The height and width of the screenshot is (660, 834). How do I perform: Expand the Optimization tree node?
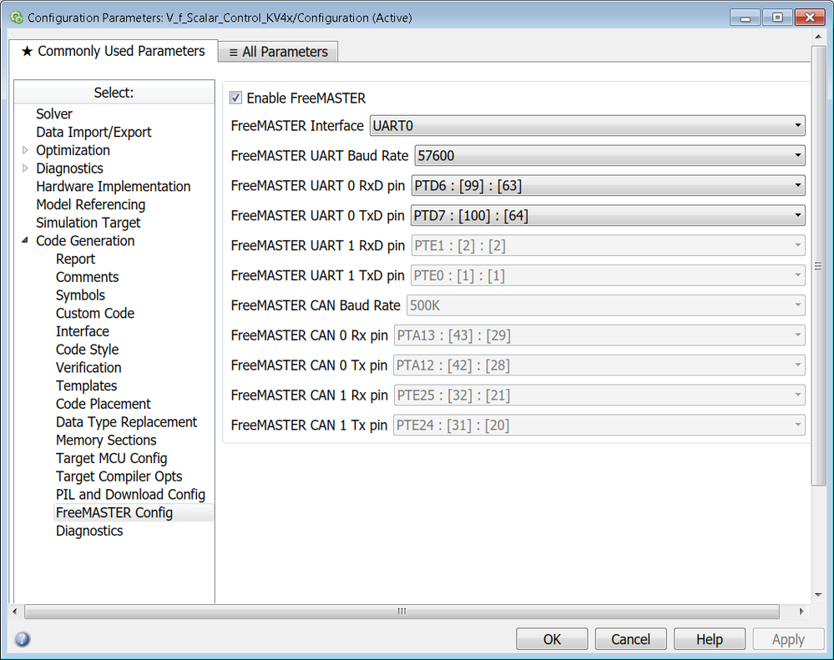pyautogui.click(x=25, y=150)
